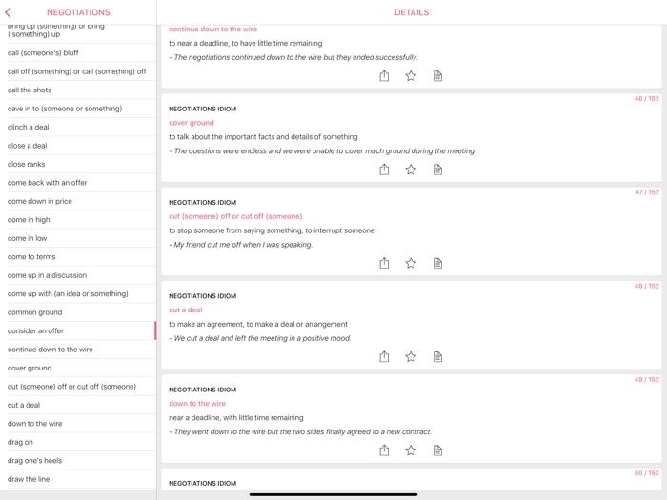Select 'cover ground' in the sidebar list
Image resolution: width=667 pixels, height=500 pixels.
tap(78, 368)
